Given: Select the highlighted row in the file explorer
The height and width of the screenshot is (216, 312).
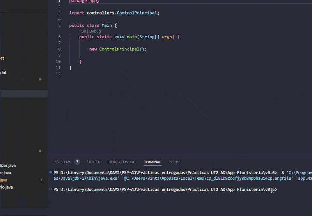Looking at the screenshot, I should pos(23,94).
